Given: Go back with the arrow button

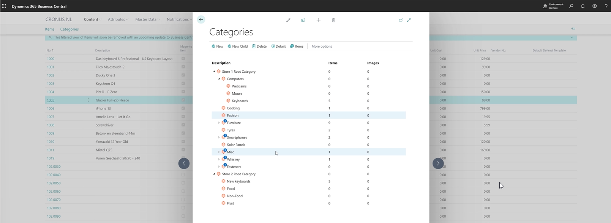Looking at the screenshot, I should [x=201, y=20].
